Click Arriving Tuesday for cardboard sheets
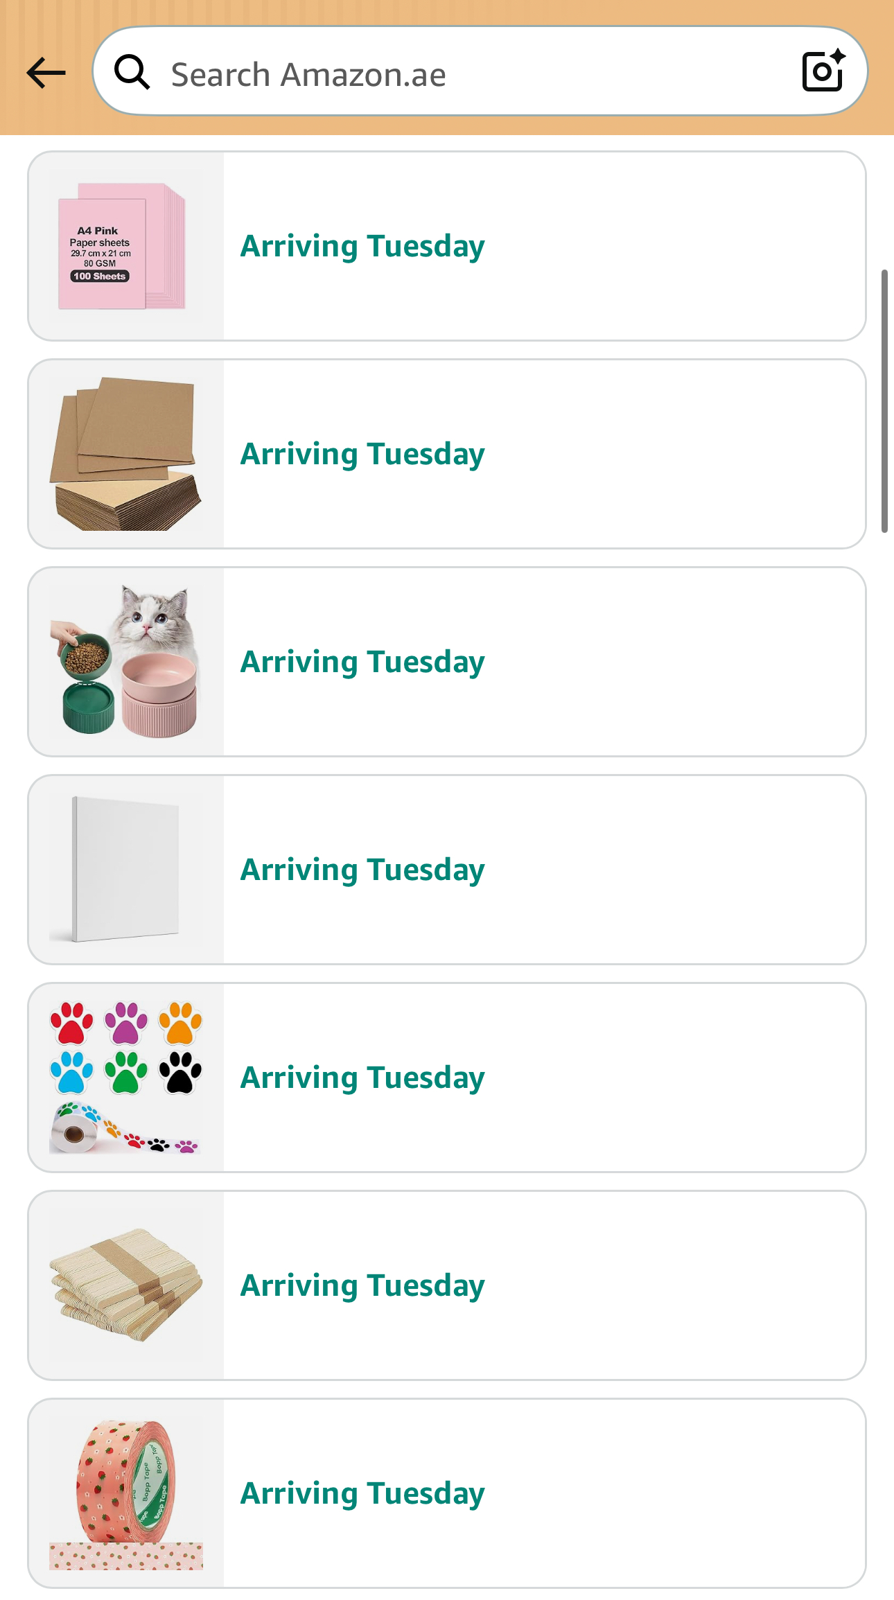 [362, 455]
